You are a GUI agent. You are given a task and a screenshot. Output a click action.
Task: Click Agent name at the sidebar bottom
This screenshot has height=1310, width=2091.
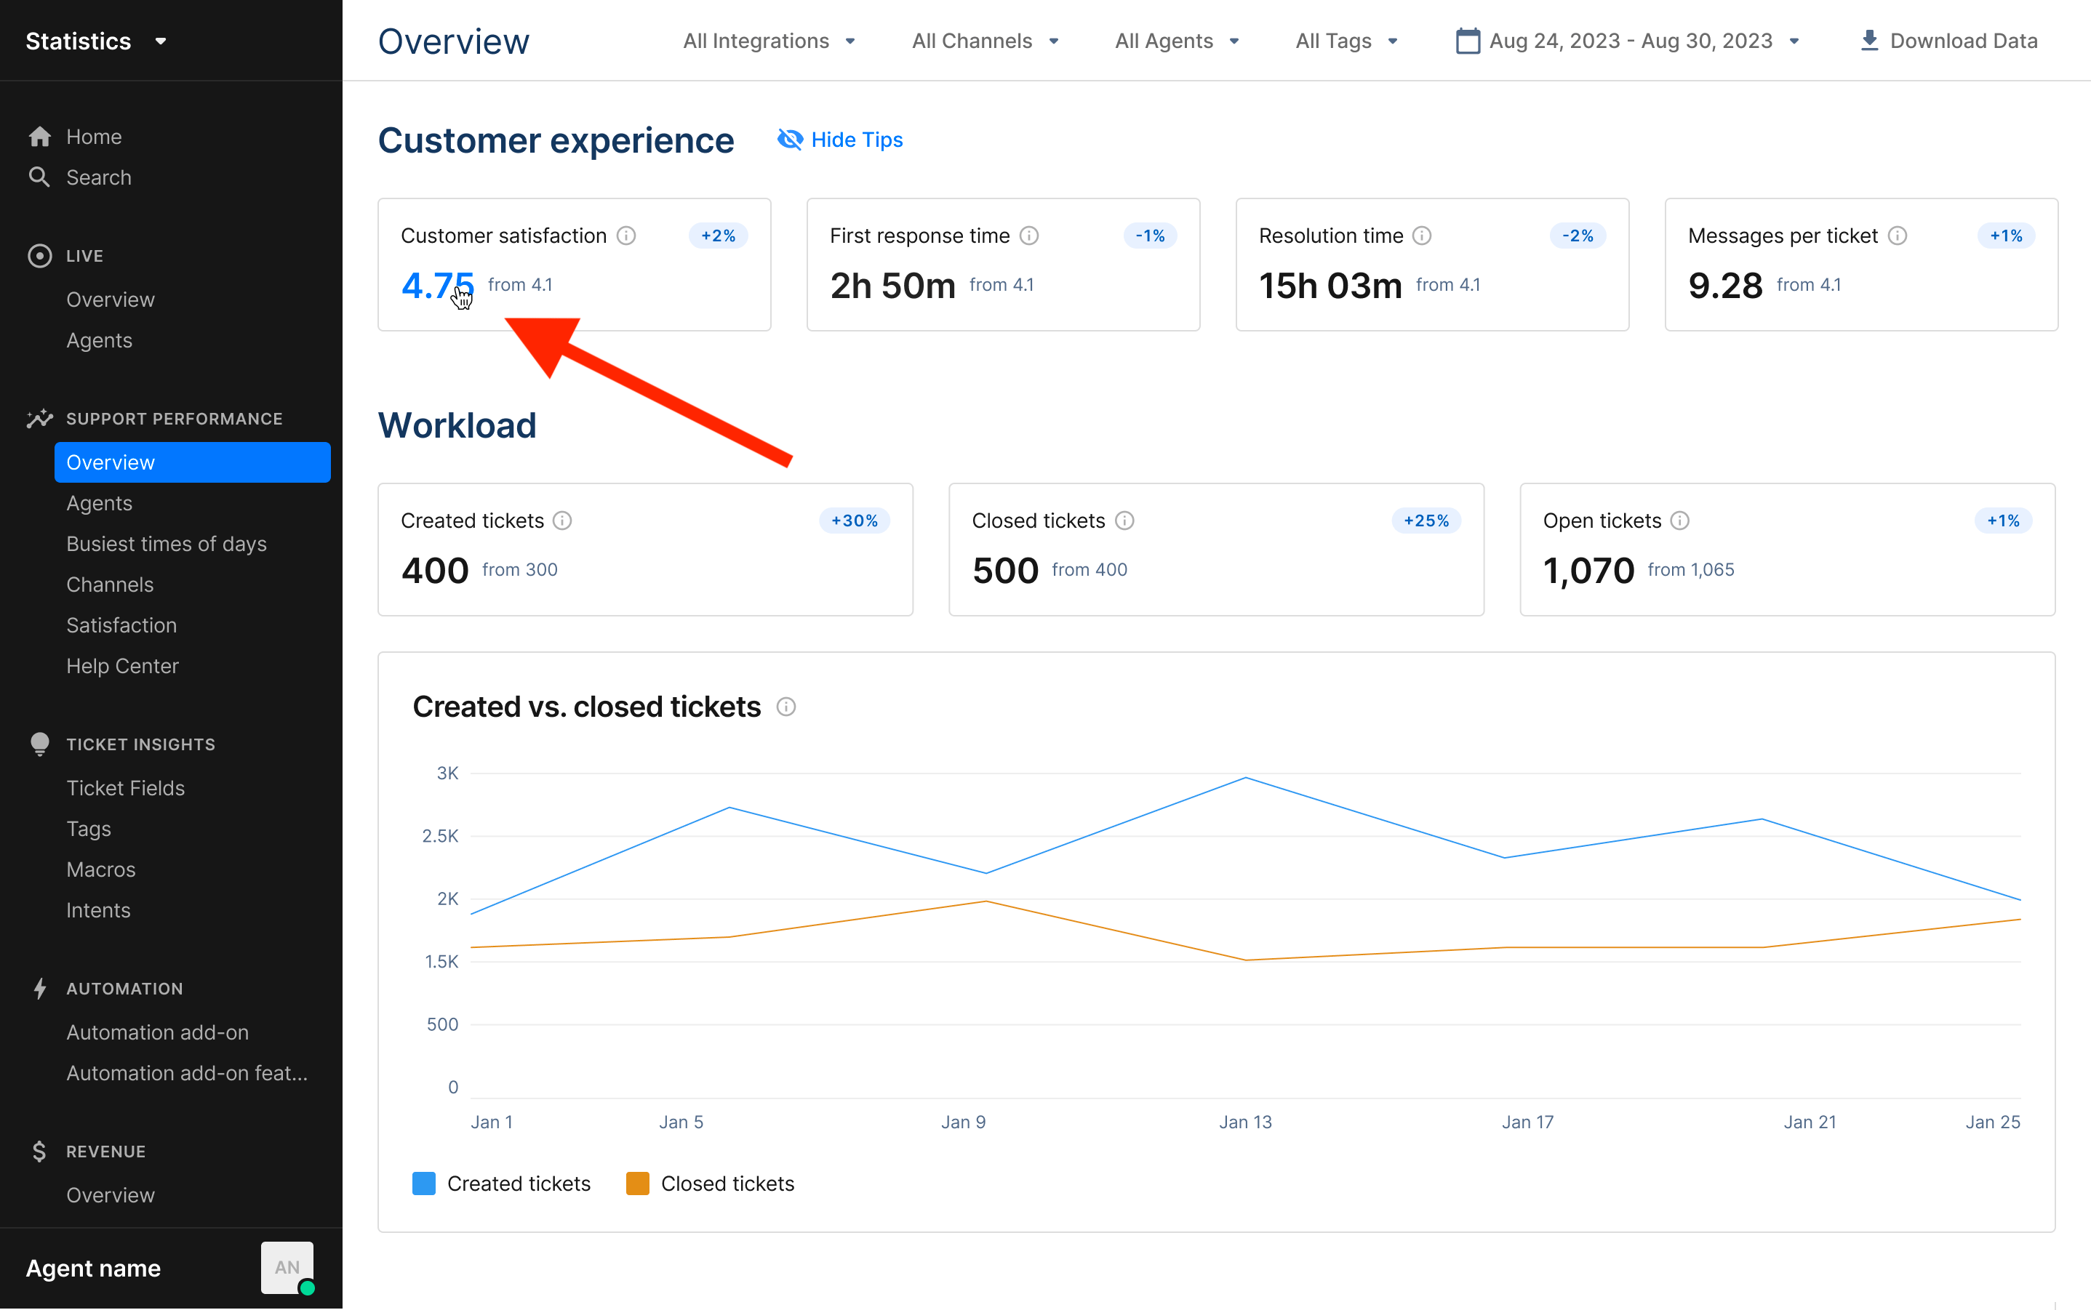pyautogui.click(x=94, y=1269)
